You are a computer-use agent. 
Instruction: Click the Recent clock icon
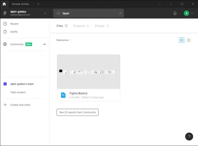pyautogui.click(x=5, y=24)
